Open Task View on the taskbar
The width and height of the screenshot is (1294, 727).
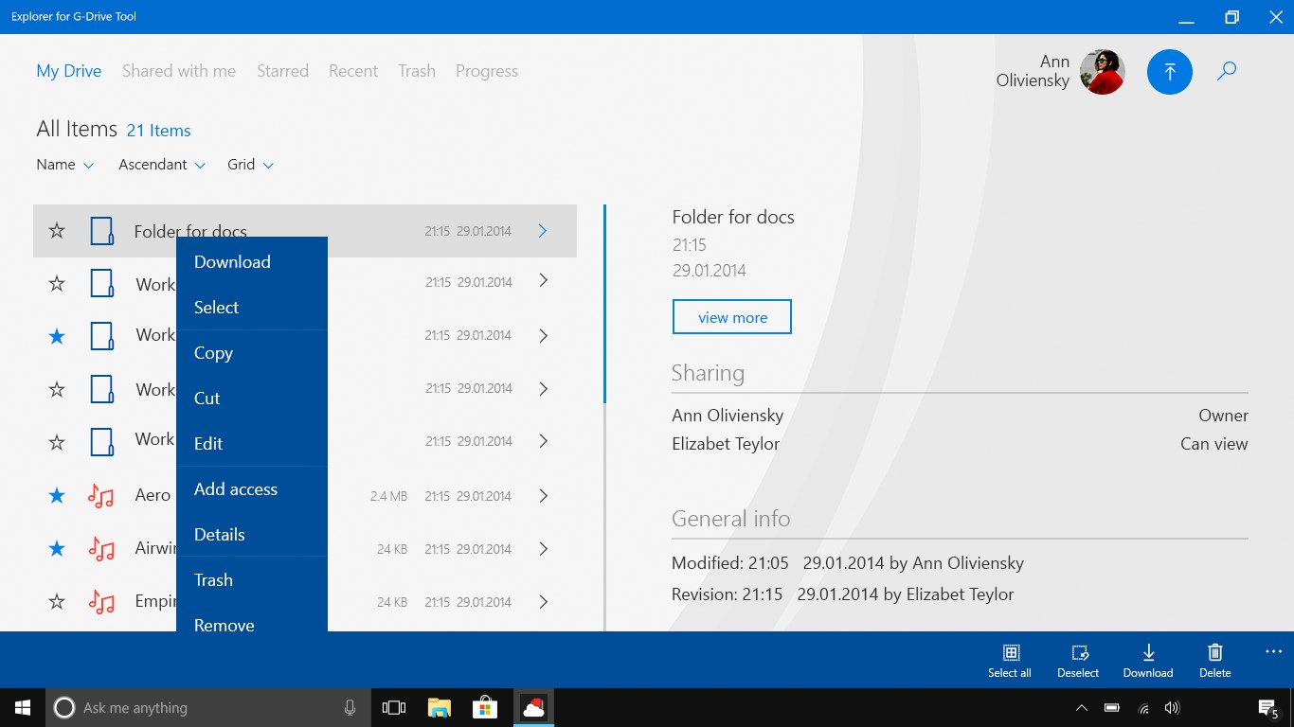393,707
